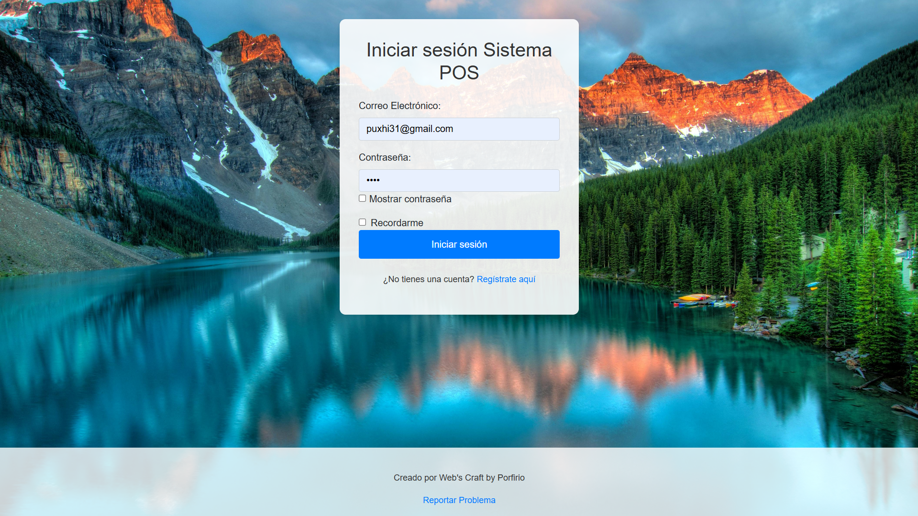Place cursor after the masked password dots
The width and height of the screenshot is (918, 516).
[381, 180]
